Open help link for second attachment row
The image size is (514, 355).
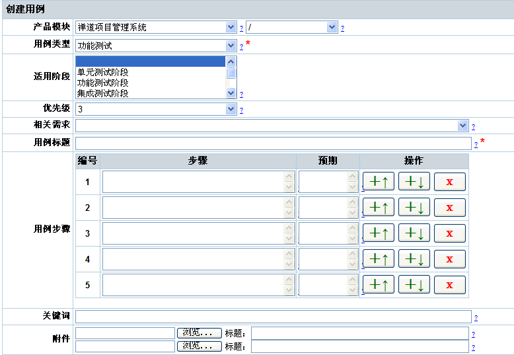[x=473, y=348]
